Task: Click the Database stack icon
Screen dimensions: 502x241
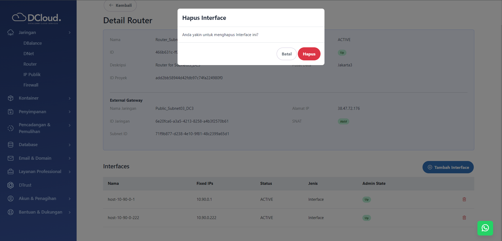Action: [x=10, y=145]
